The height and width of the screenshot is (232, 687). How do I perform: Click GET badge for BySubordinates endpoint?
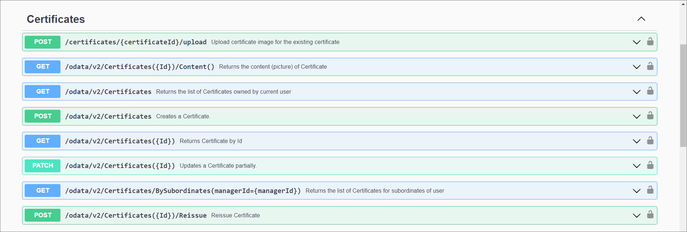pyautogui.click(x=43, y=191)
